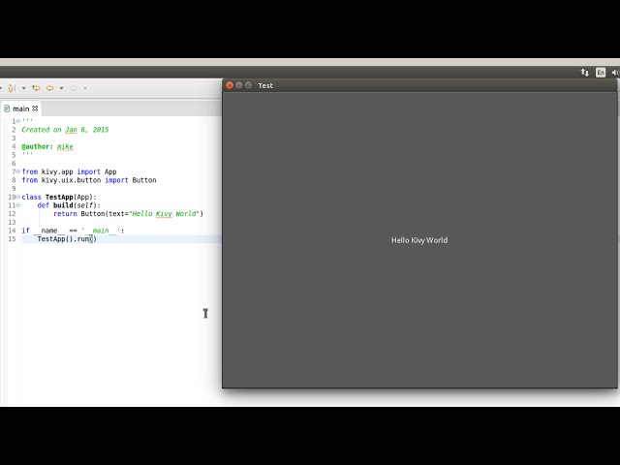Click 'class TestApp(App):' line

[59, 197]
